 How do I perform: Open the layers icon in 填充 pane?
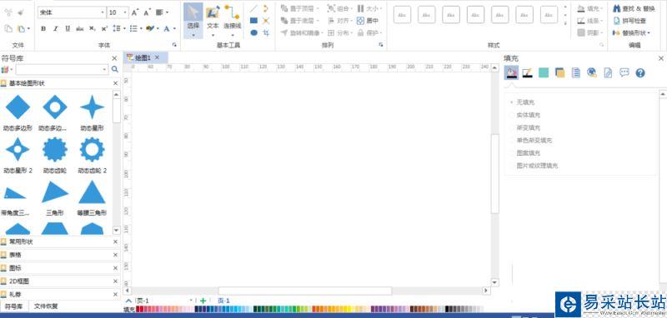(x=559, y=72)
